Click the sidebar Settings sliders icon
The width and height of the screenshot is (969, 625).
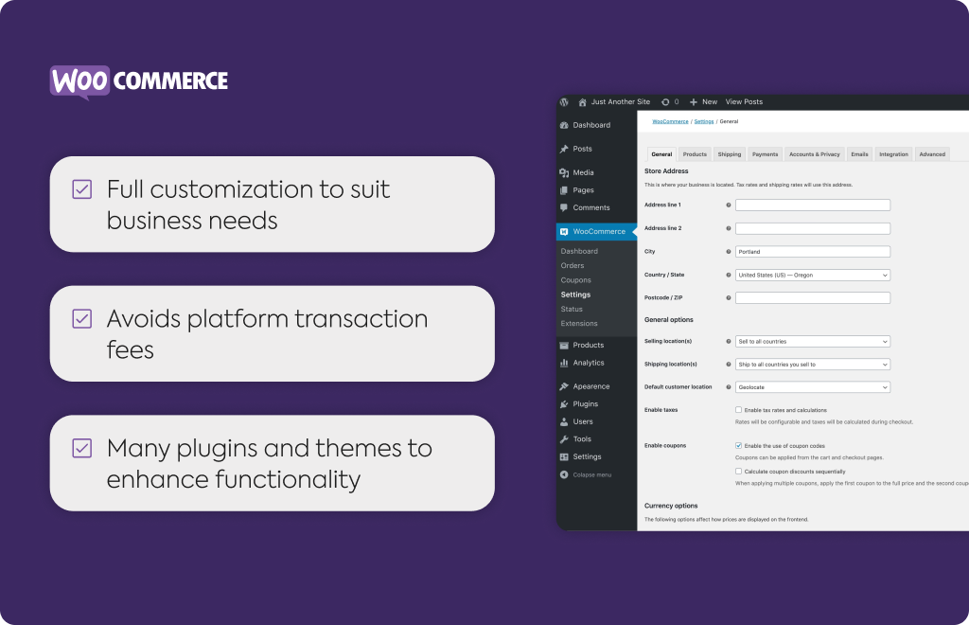pos(564,456)
